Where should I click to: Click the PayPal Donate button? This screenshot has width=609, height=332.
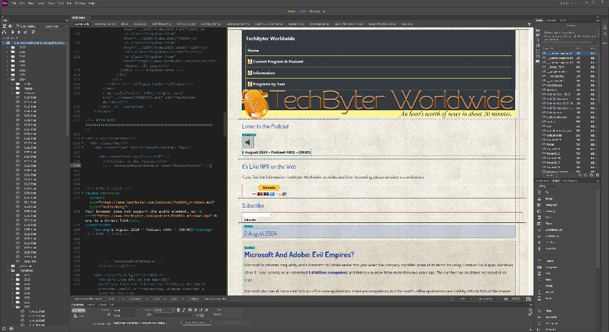[269, 188]
